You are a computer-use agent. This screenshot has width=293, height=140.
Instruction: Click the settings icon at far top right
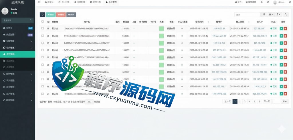(290, 2)
